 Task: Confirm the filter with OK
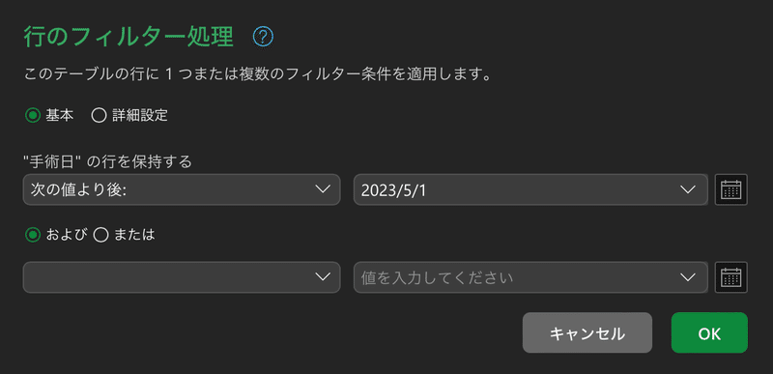pos(709,333)
